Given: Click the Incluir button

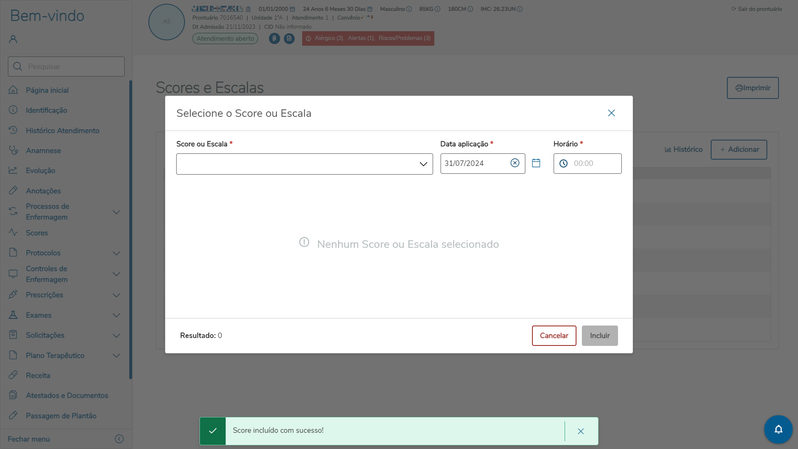Looking at the screenshot, I should pyautogui.click(x=599, y=336).
